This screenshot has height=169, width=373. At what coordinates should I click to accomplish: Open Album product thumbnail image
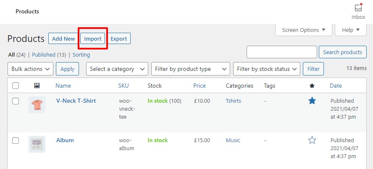point(37,144)
